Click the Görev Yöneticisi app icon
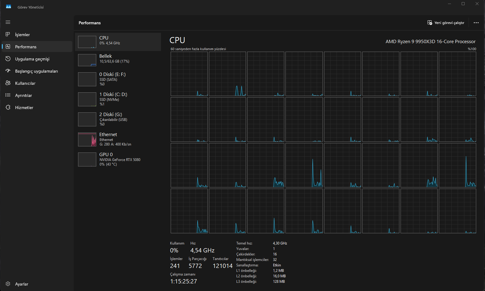Screen dimensions: 485x291 9,7
